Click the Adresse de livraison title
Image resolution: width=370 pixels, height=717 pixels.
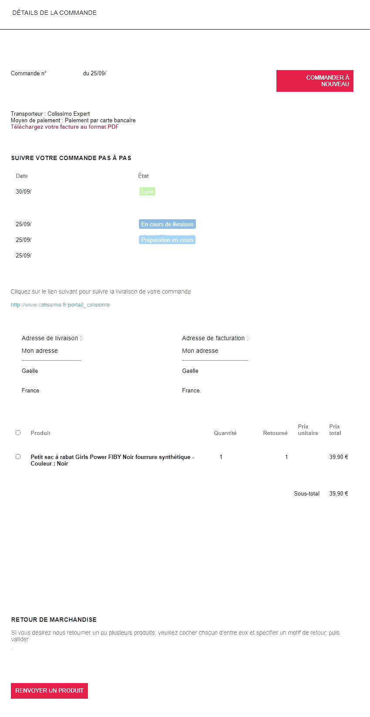pos(51,338)
